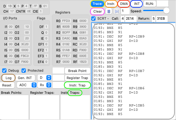Click the Call address field 2E14

[131, 19]
